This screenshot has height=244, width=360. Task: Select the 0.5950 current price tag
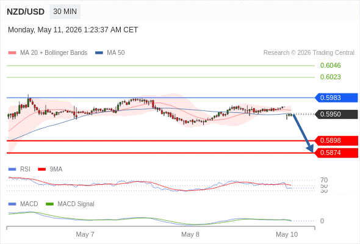[x=336, y=114]
